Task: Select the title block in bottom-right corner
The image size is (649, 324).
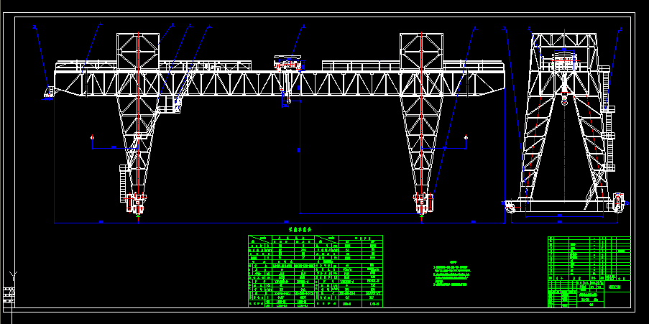Action: [x=588, y=272]
